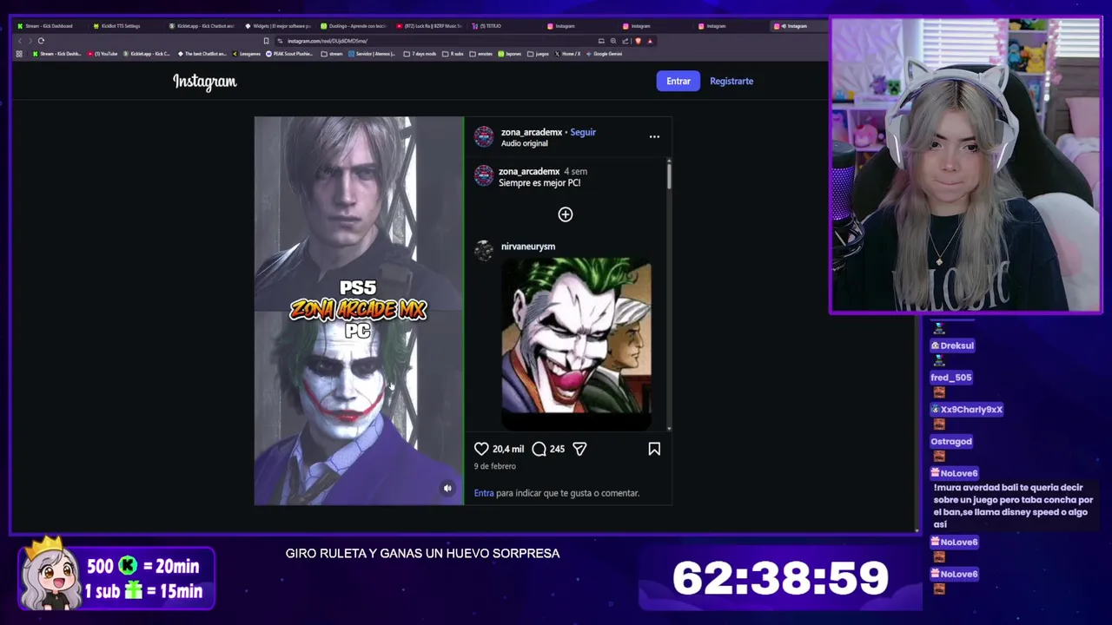Open the YouTube bookmark
The width and height of the screenshot is (1112, 625).
click(103, 54)
